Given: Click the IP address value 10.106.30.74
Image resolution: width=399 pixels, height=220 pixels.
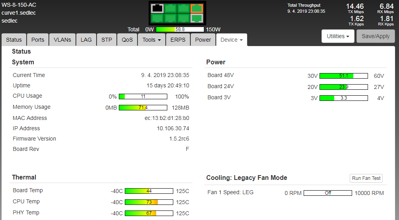Looking at the screenshot, I should pos(173,128).
